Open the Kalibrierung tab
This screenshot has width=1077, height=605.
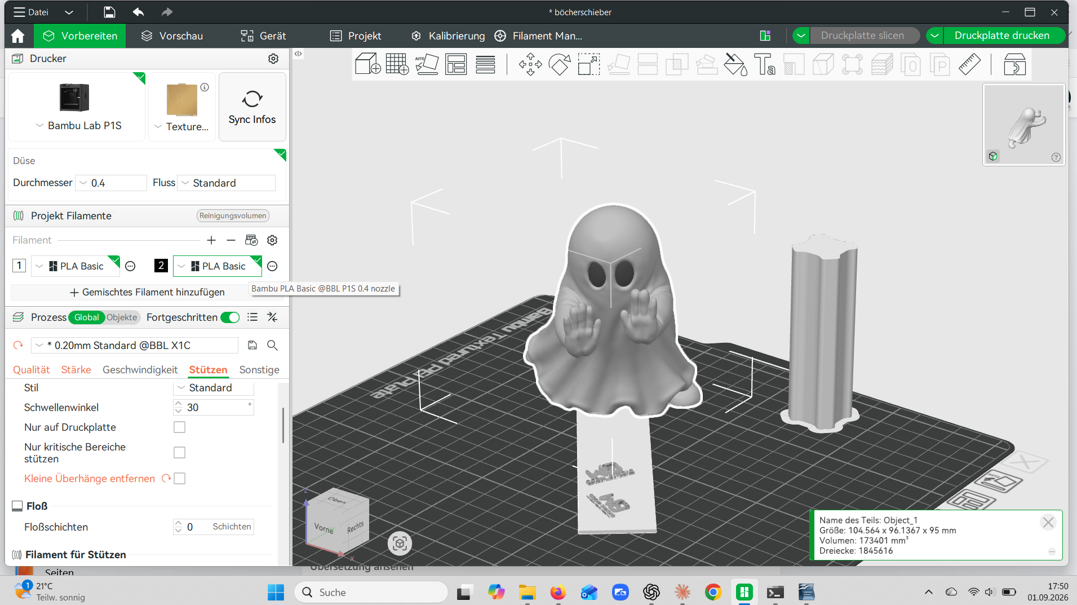[448, 36]
